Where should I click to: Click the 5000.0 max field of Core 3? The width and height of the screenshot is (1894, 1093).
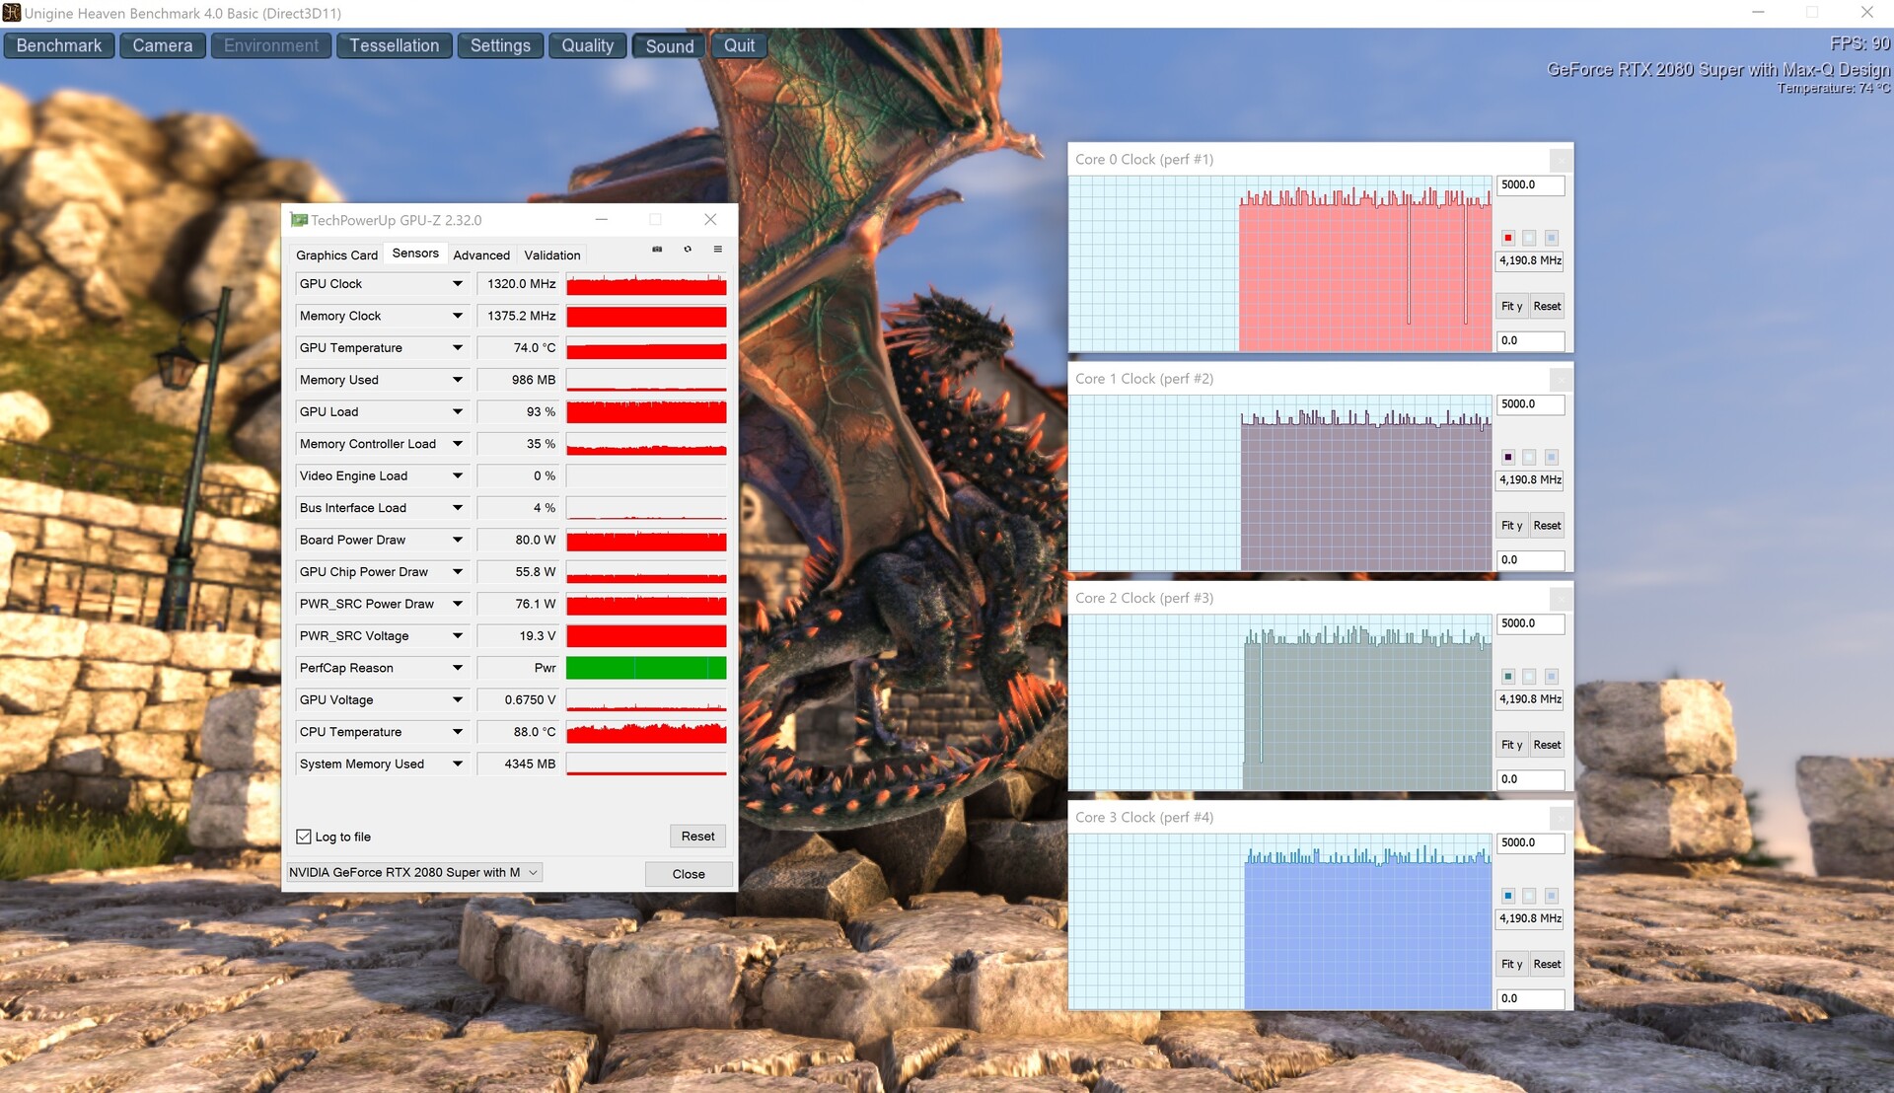pos(1529,843)
